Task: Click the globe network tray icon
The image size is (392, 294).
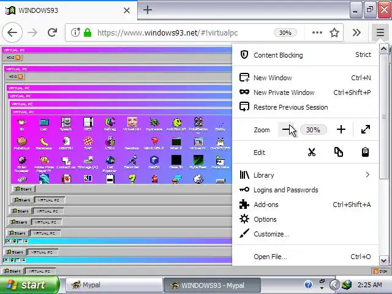Action: tap(347, 284)
